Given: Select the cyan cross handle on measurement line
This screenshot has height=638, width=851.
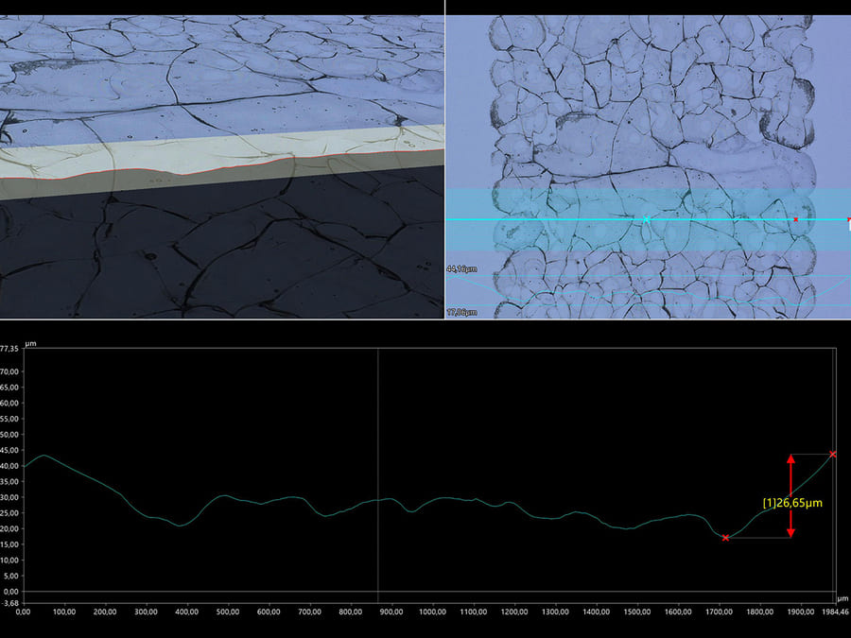Looking at the screenshot, I should (x=646, y=219).
